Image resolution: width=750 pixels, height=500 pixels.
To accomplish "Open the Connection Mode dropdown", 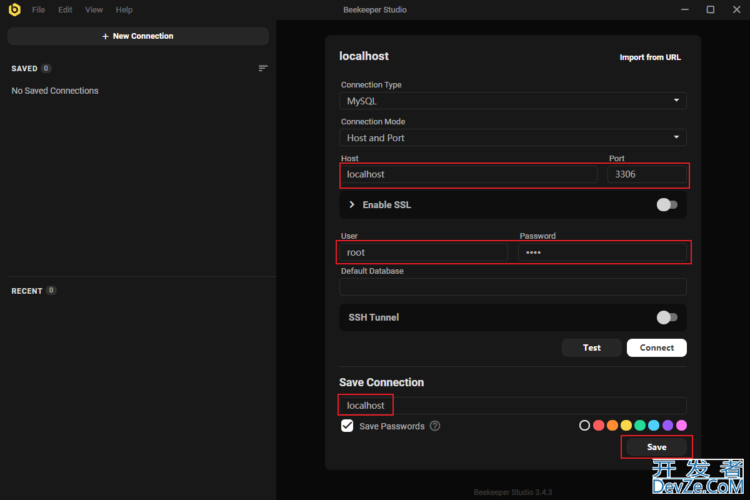I will tap(513, 137).
